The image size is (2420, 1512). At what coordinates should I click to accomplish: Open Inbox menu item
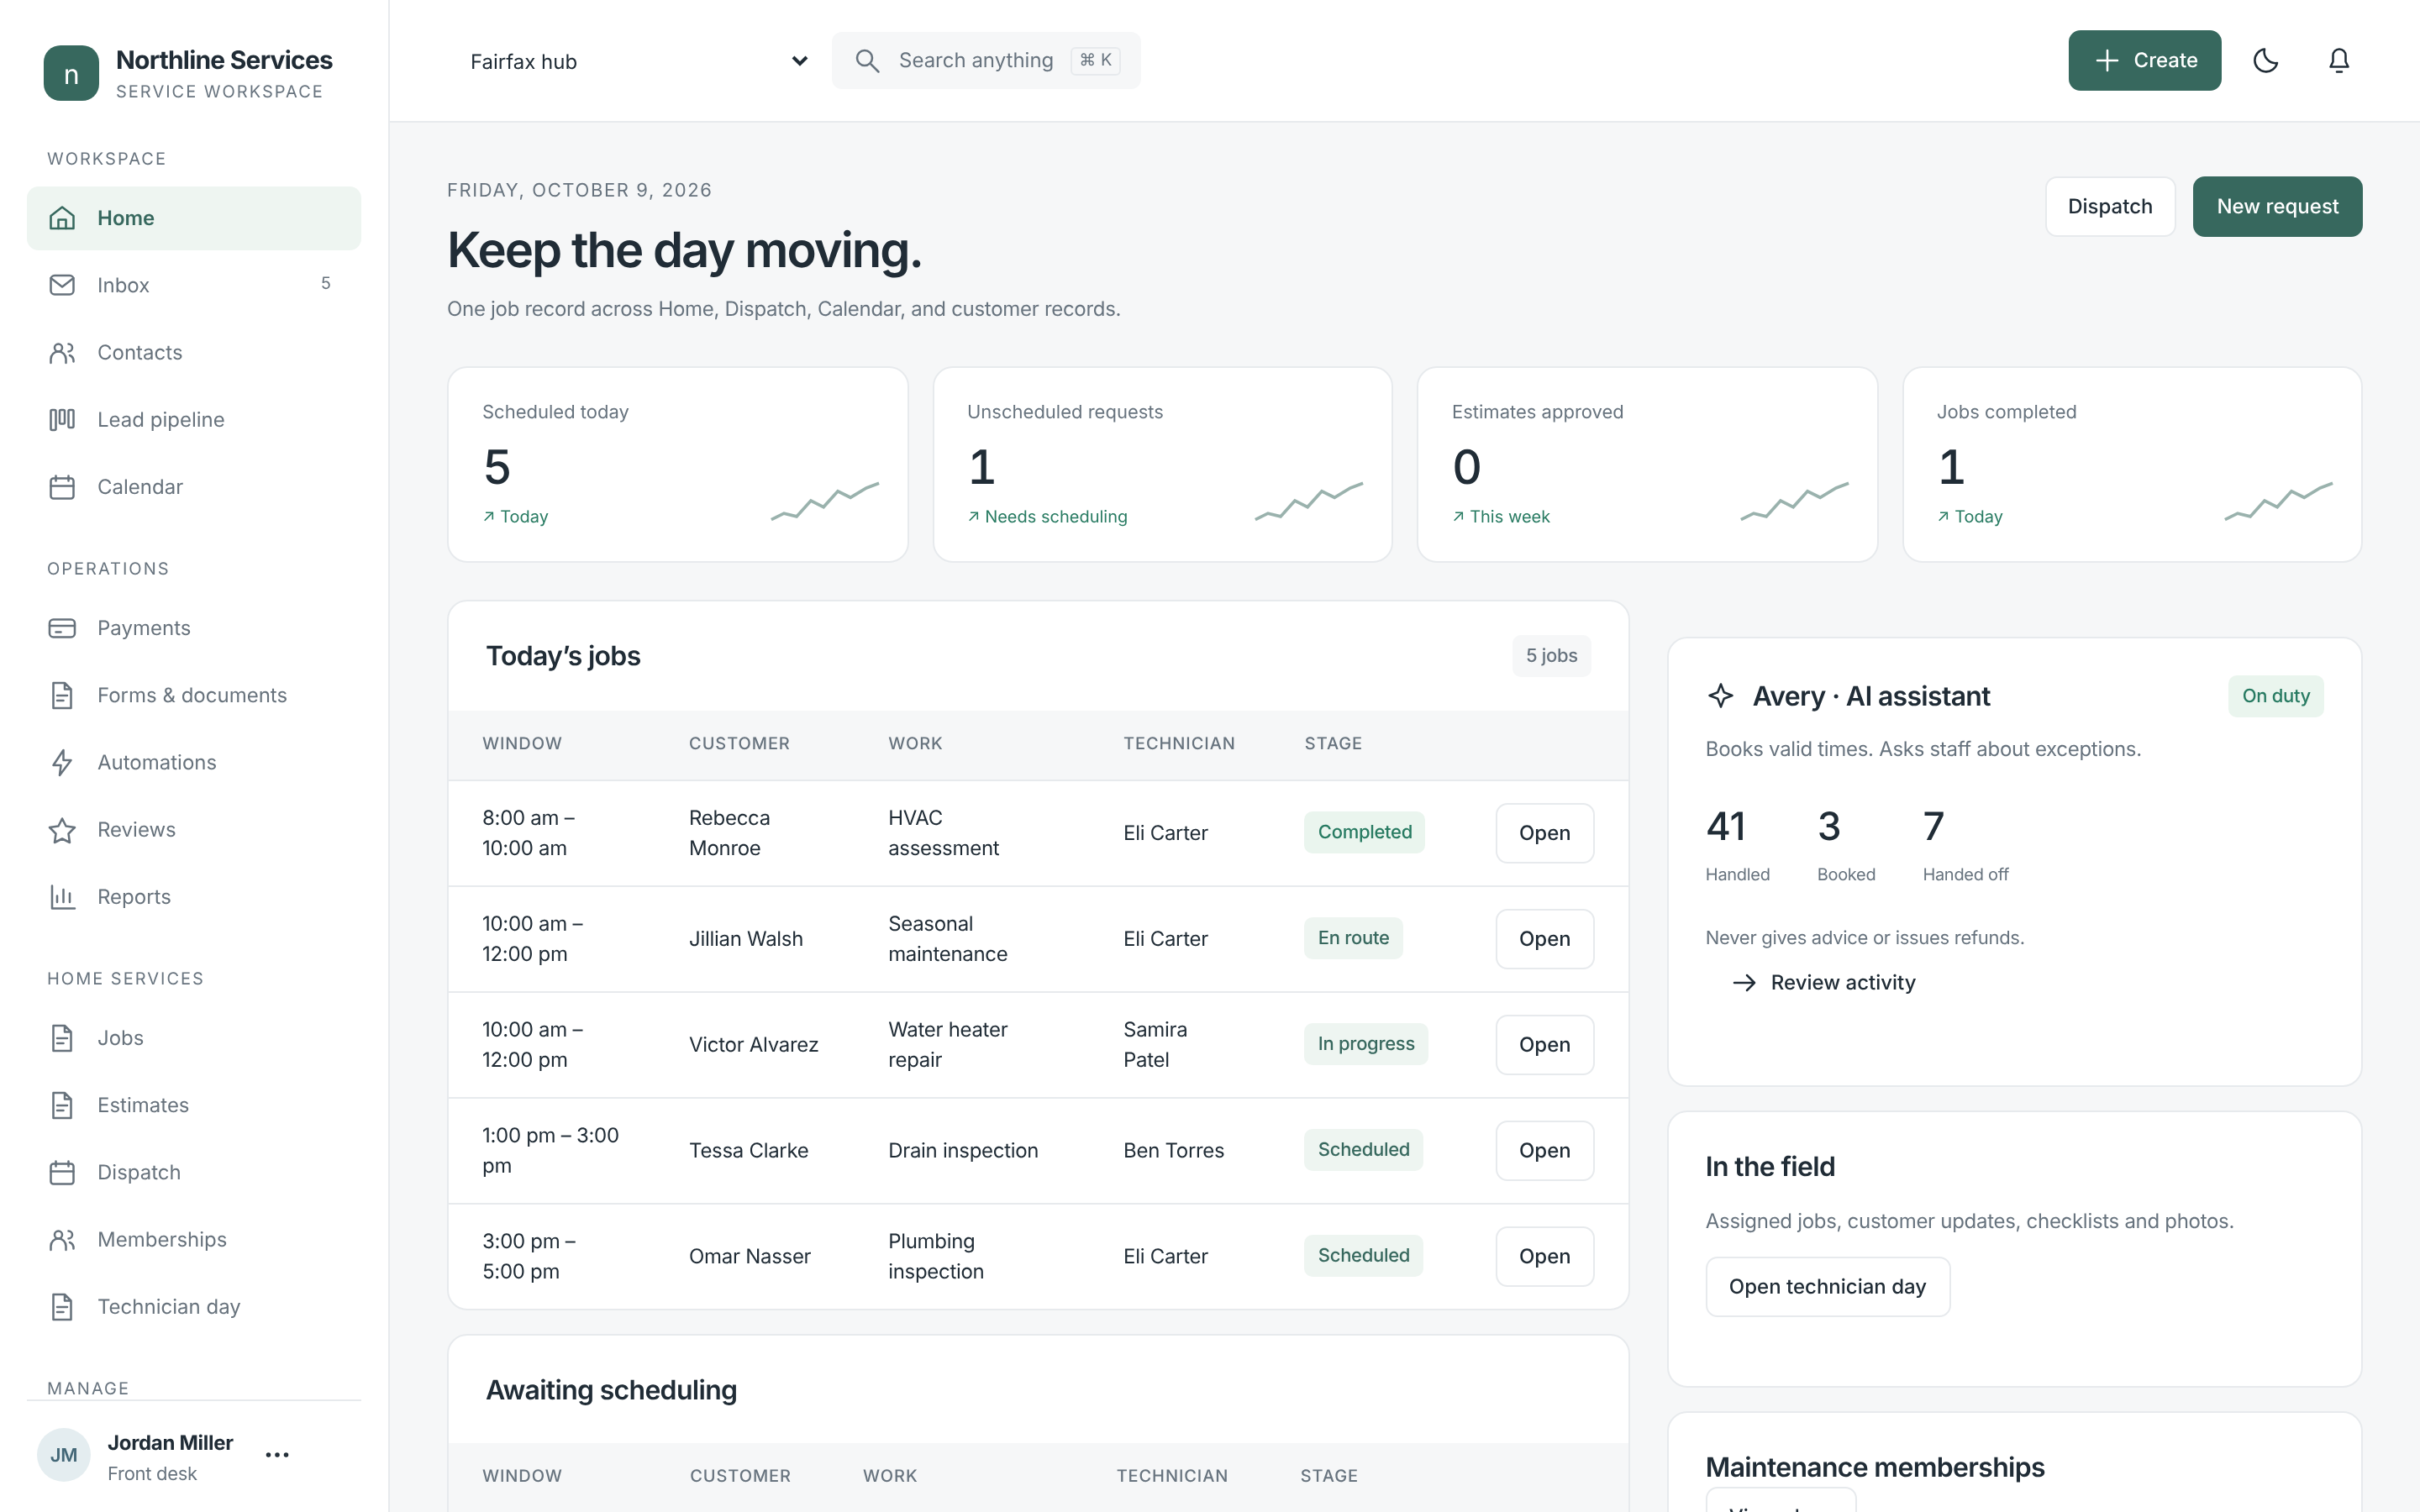click(194, 285)
